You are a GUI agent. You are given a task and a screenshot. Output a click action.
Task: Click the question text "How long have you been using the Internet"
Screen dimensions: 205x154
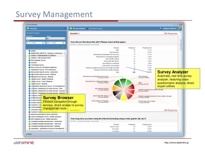point(108,119)
